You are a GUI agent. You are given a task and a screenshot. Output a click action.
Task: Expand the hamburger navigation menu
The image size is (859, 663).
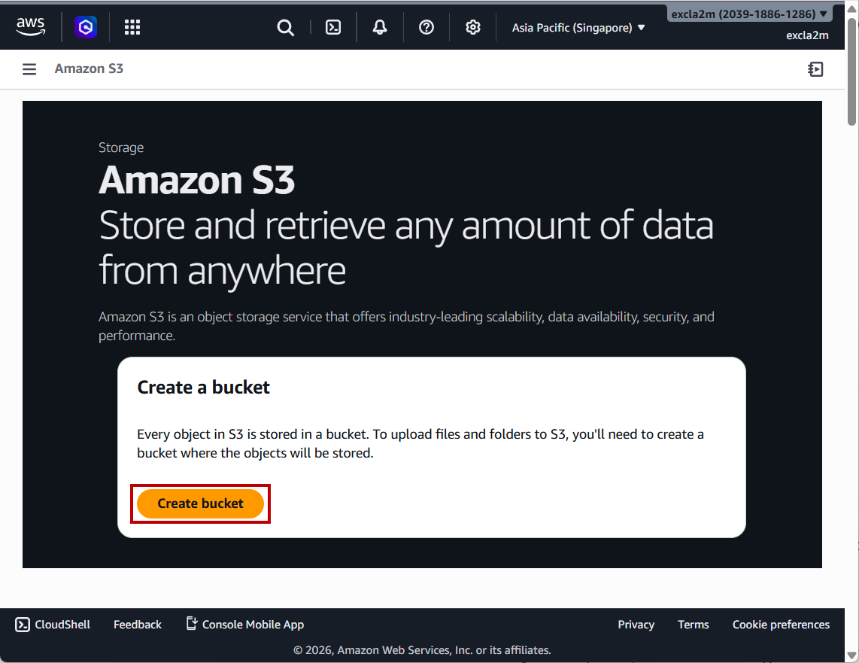pyautogui.click(x=29, y=69)
